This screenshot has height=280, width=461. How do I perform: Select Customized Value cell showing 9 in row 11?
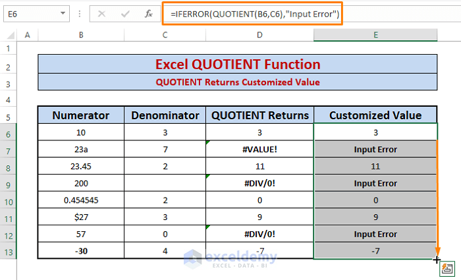point(375,217)
